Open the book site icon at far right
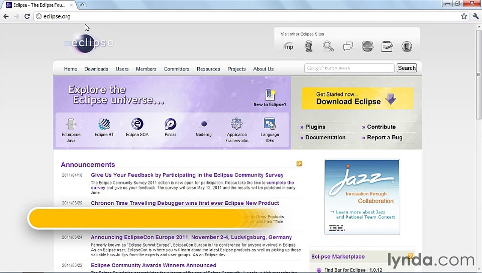 pos(406,47)
